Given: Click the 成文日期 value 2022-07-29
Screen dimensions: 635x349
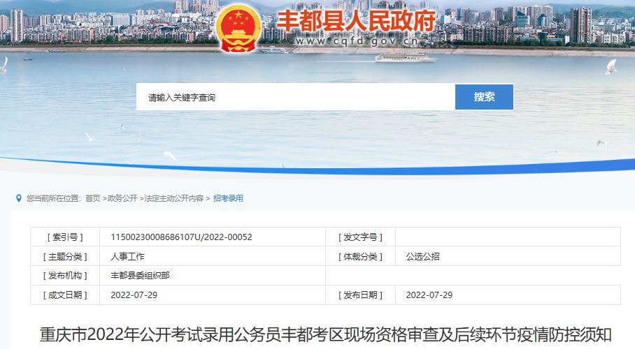Looking at the screenshot, I should (x=134, y=295).
